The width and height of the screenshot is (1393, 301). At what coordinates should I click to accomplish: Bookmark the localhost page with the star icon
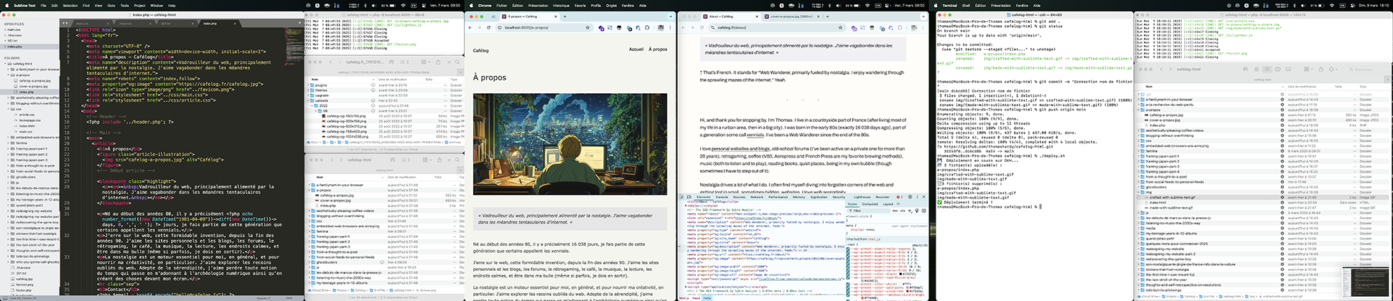click(x=587, y=27)
